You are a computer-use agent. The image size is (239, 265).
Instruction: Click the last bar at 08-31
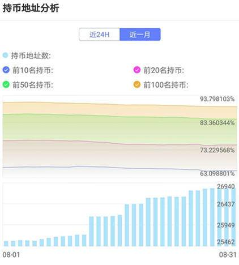tap(233, 217)
